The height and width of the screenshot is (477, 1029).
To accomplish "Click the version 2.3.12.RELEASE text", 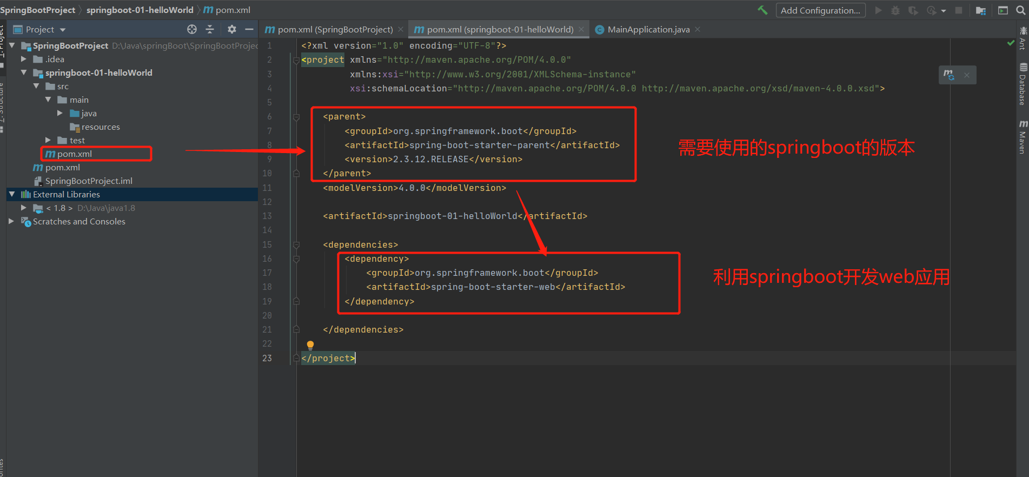I will (431, 160).
